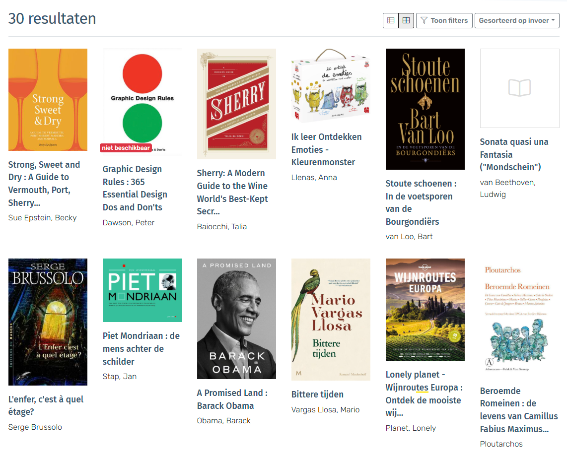567x459 pixels.
Task: Select the grid view layout
Action: [406, 20]
